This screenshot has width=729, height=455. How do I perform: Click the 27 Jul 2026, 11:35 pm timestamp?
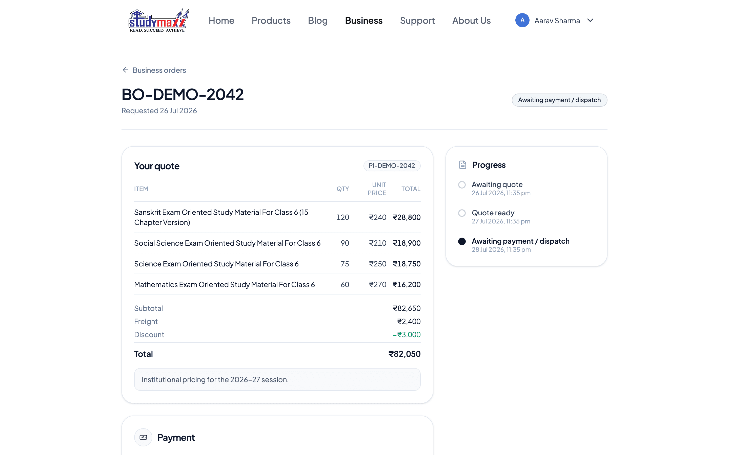tap(501, 221)
